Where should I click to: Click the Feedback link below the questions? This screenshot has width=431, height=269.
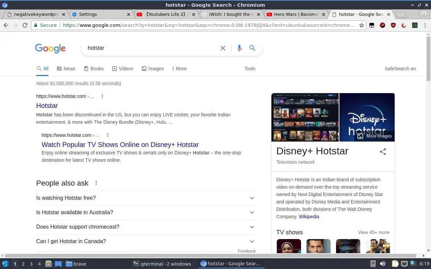[247, 251]
